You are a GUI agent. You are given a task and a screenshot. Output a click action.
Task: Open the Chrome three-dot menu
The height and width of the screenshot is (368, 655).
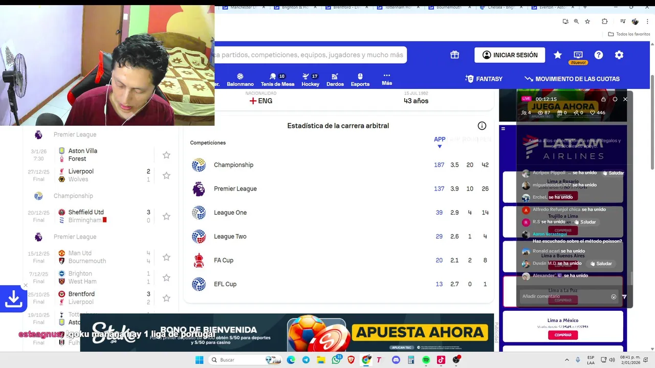(x=647, y=21)
